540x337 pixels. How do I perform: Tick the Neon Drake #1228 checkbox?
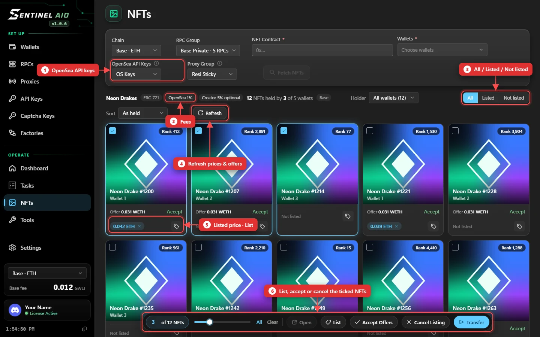(x=455, y=131)
